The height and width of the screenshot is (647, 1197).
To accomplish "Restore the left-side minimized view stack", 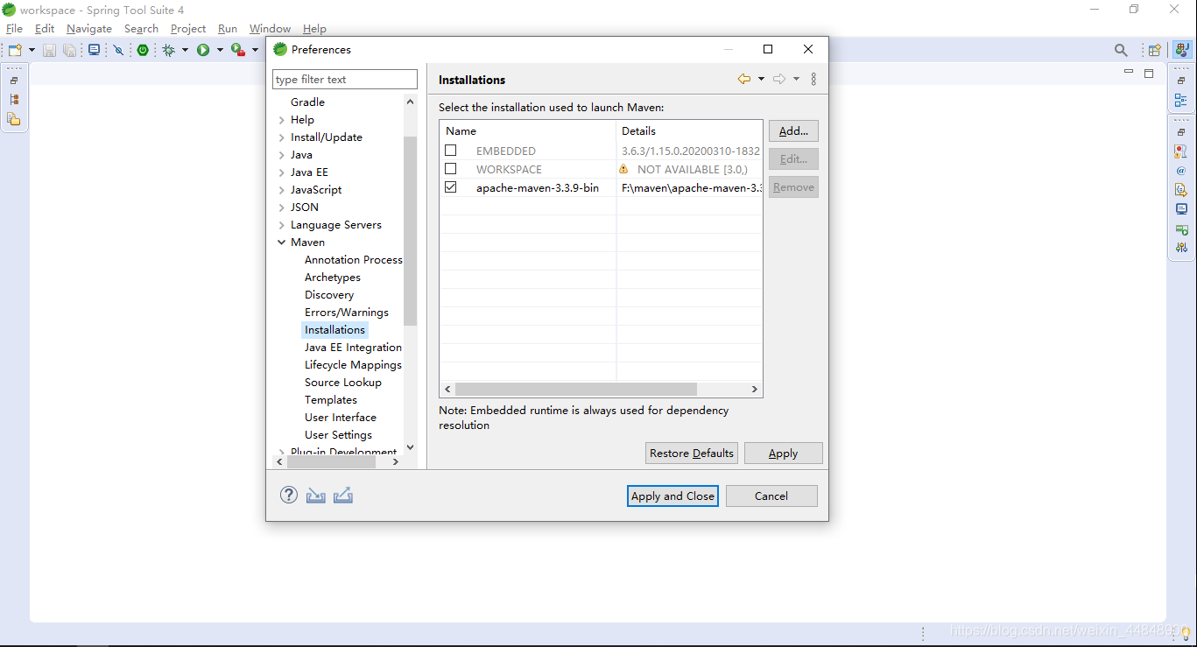I will tap(14, 81).
